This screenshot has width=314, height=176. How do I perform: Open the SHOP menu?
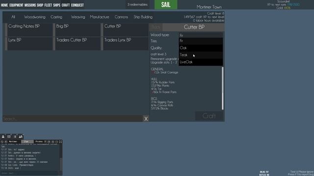(40, 5)
